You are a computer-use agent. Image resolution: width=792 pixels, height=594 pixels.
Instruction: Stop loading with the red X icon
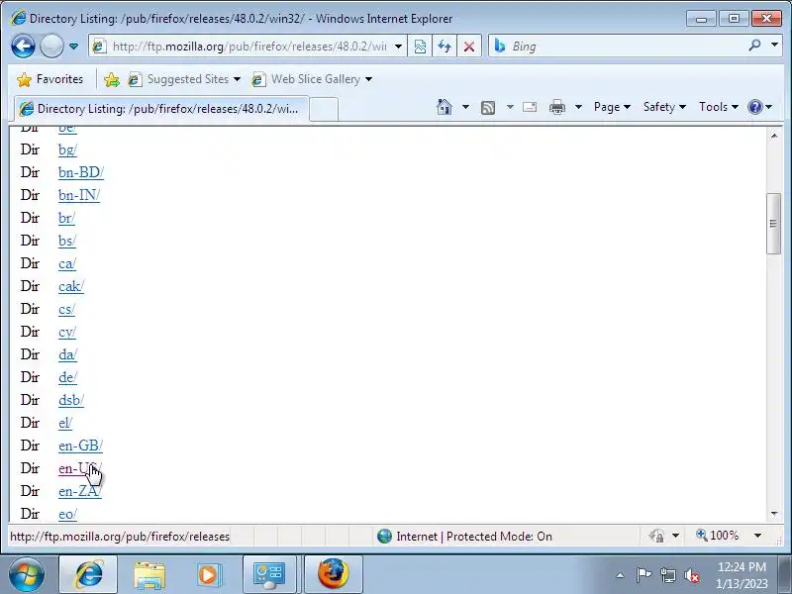(x=469, y=47)
